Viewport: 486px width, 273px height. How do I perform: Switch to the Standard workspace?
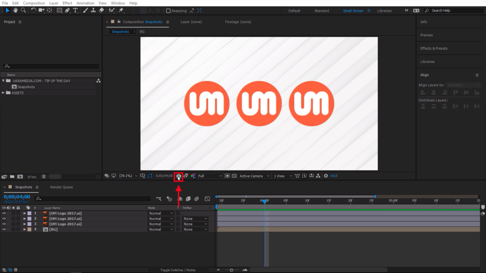point(321,11)
